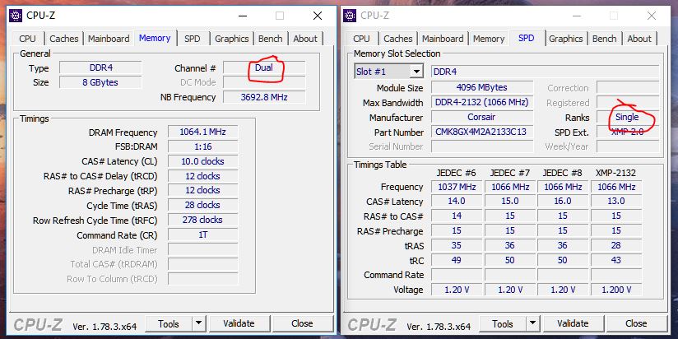Click the Type field showing DDR4
Viewport: 678px width, 339px height.
(x=100, y=68)
